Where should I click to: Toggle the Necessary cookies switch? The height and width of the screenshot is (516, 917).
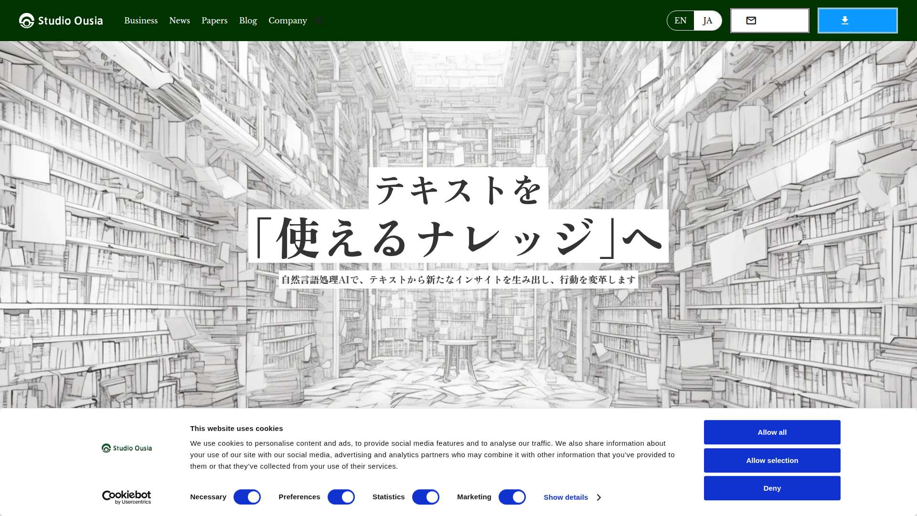point(247,497)
